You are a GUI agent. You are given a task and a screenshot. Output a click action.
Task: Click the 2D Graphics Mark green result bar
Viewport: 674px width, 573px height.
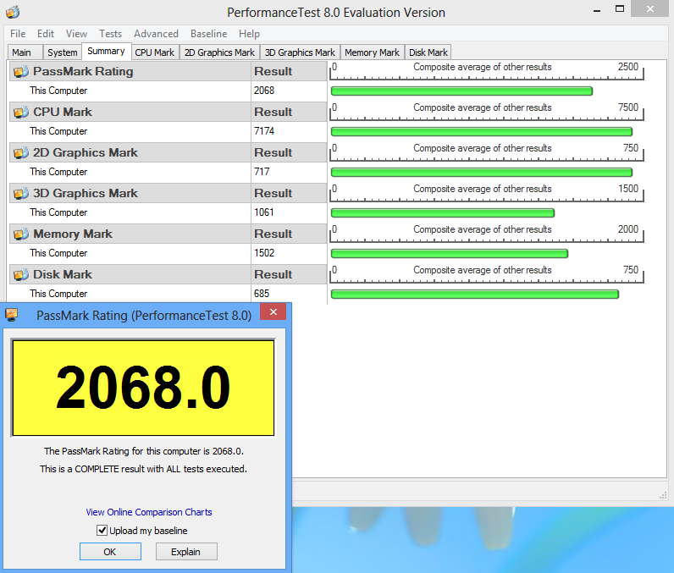(482, 173)
